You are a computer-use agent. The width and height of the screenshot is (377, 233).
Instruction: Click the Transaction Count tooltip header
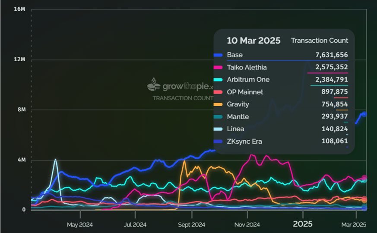click(x=319, y=41)
